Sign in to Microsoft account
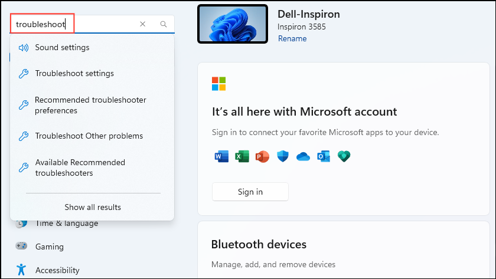 point(250,192)
